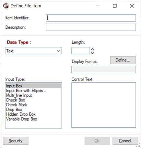Screen dimensions: 141x148
Task: Click the Item Identifier text field
Action: coord(91,18)
